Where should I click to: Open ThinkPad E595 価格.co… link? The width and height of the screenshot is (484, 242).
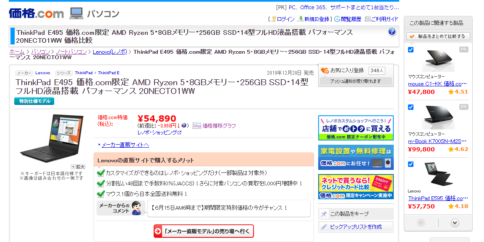coord(437,198)
